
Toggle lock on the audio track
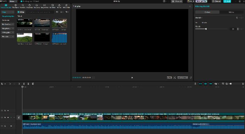tap(5, 126)
